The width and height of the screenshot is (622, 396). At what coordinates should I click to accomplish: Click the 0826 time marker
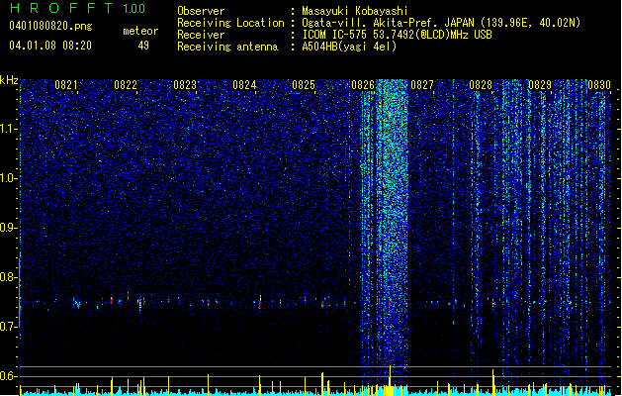tap(363, 85)
